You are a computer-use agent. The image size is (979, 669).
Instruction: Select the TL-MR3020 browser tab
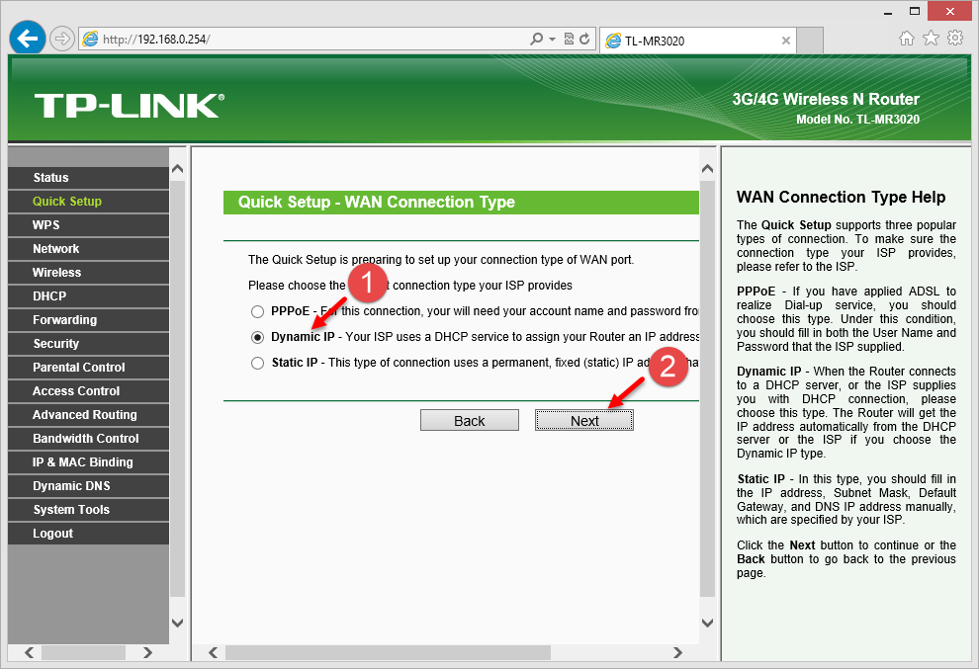(697, 41)
